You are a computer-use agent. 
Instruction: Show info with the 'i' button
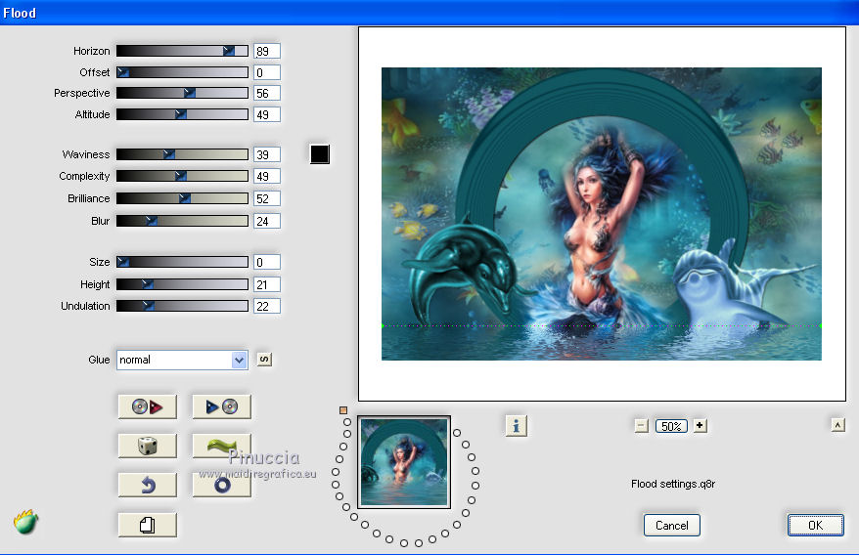point(516,425)
